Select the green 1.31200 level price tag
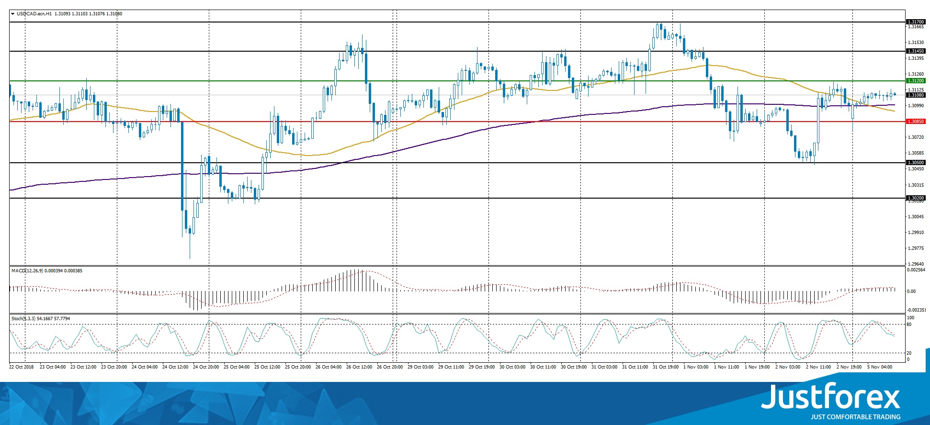Screen dimensions: 930x425 coord(916,81)
